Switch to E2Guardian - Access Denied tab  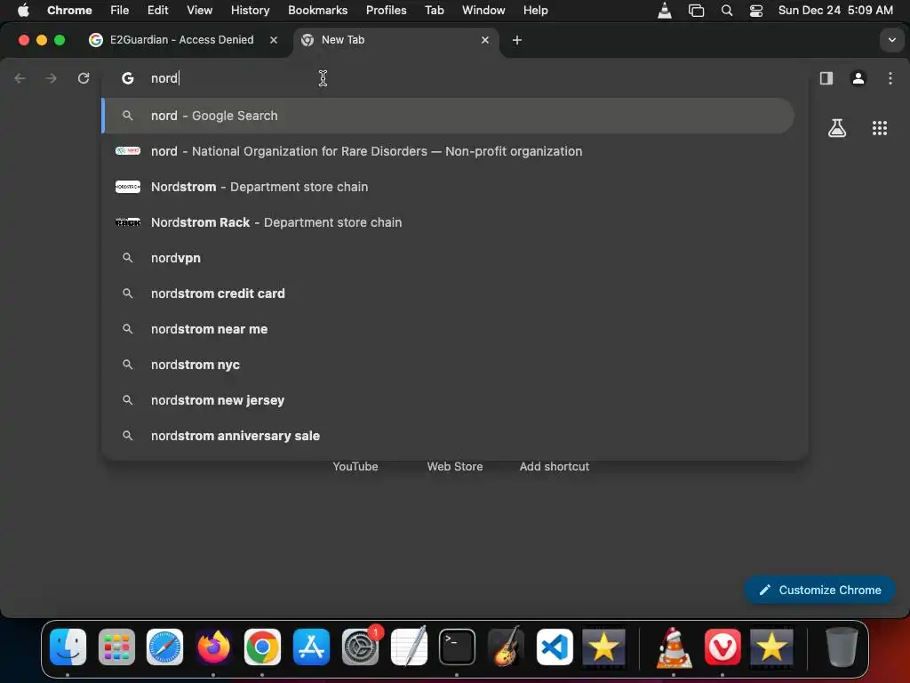183,40
